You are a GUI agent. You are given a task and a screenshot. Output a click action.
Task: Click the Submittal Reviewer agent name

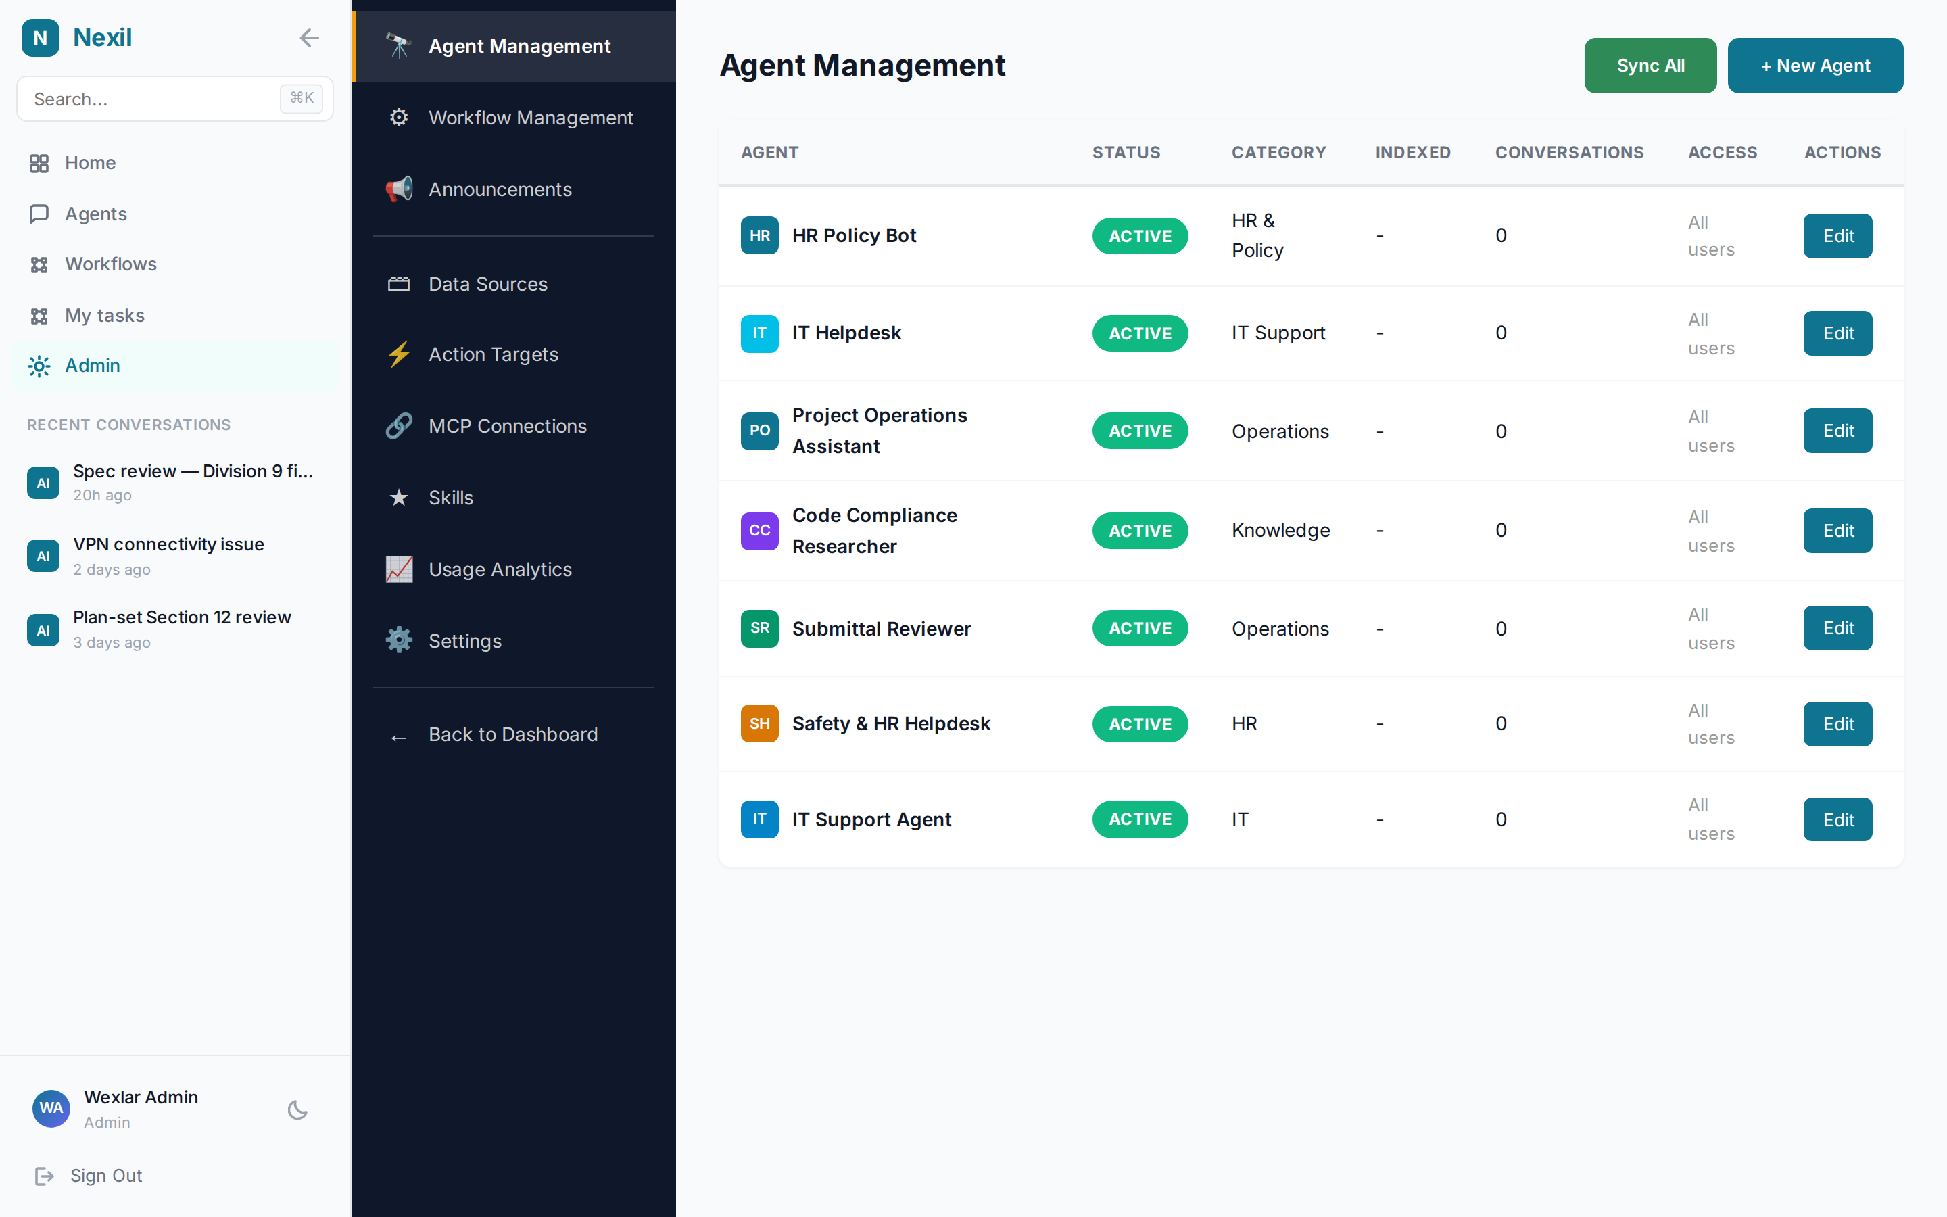(x=882, y=629)
